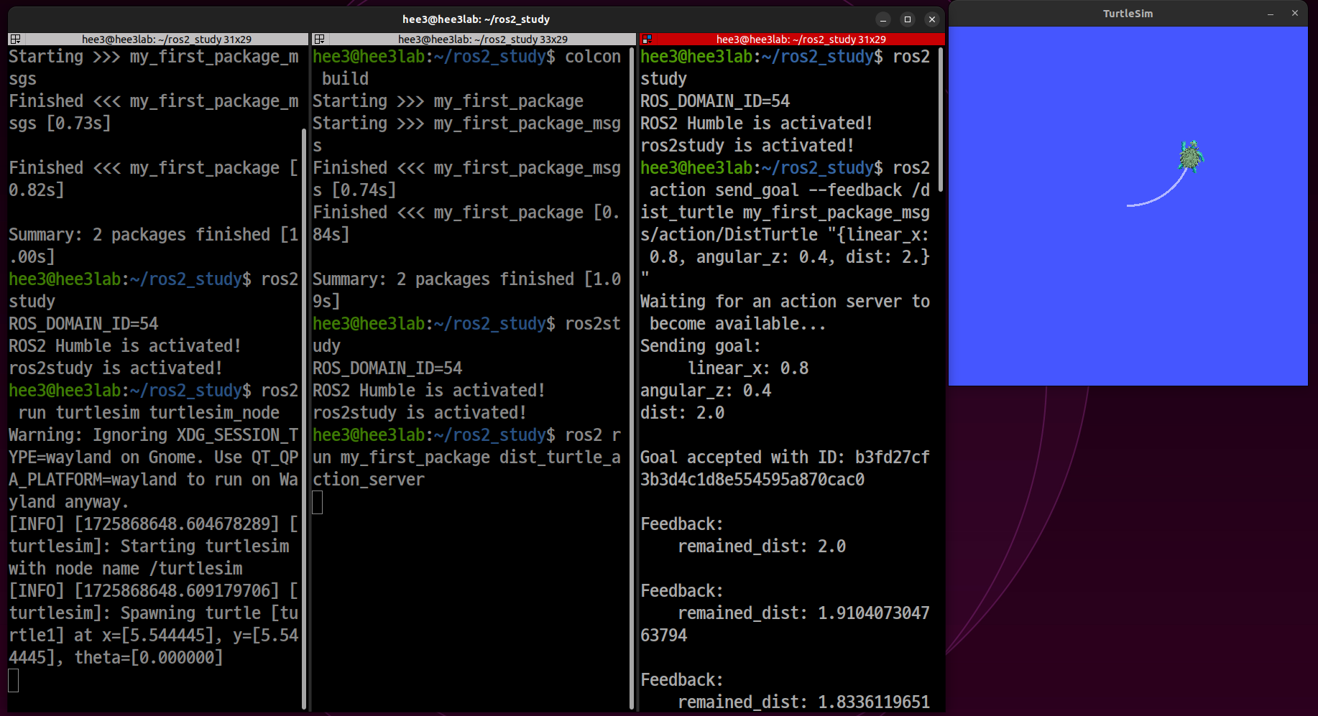This screenshot has height=716, width=1318.
Task: Click 'ction_server' text in middle terminal
Action: (x=369, y=480)
